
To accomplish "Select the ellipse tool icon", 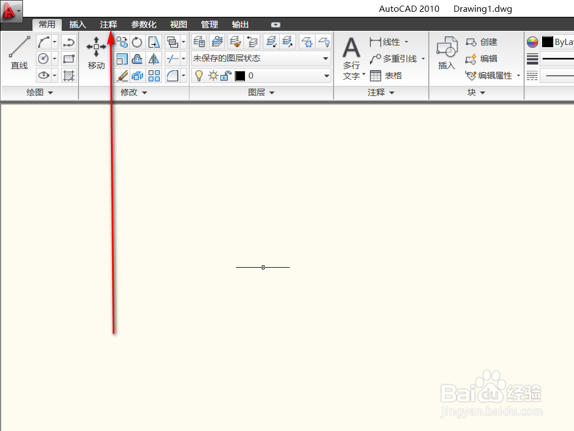I will pos(44,76).
